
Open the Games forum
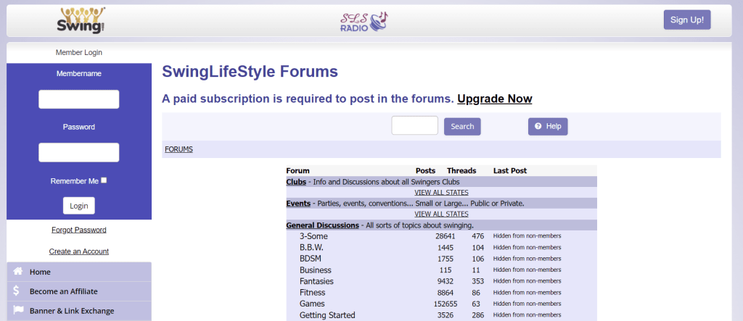tap(312, 304)
